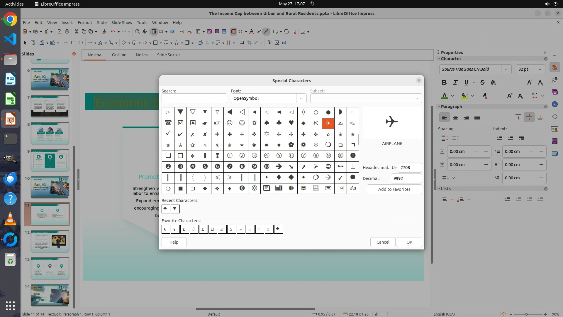Viewport: 563px width, 317px height.
Task: Switch to the Slide Sorter tab
Action: (168, 55)
